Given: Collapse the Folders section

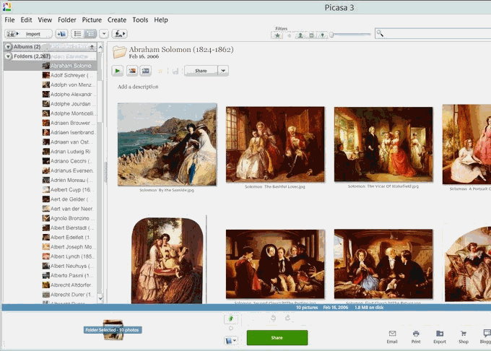Looking at the screenshot, I should [x=8, y=56].
